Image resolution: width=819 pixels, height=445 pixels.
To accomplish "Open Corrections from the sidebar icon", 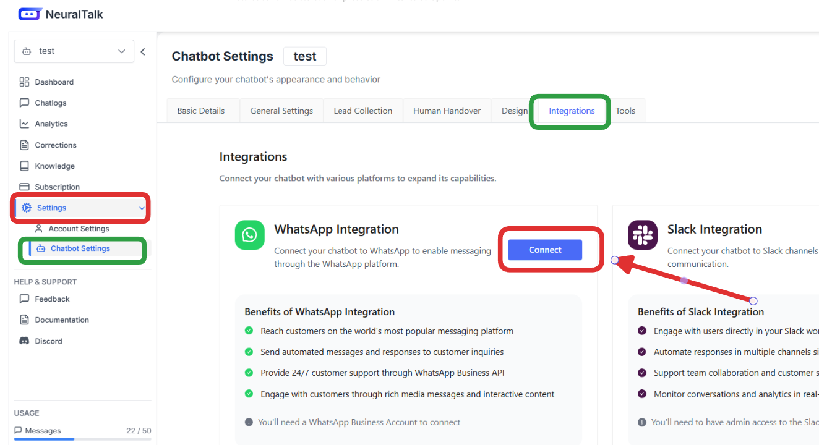I will [x=25, y=145].
